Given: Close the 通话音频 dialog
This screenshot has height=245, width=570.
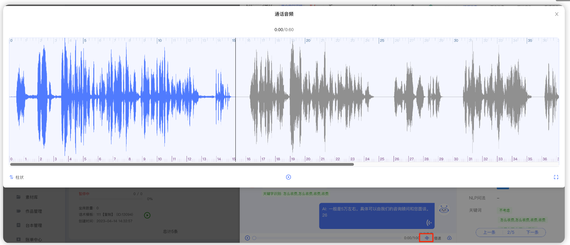Looking at the screenshot, I should 556,14.
